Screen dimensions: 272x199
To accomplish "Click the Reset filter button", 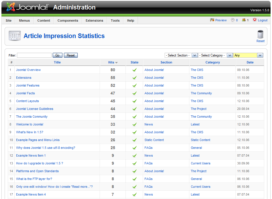I will (71, 55).
